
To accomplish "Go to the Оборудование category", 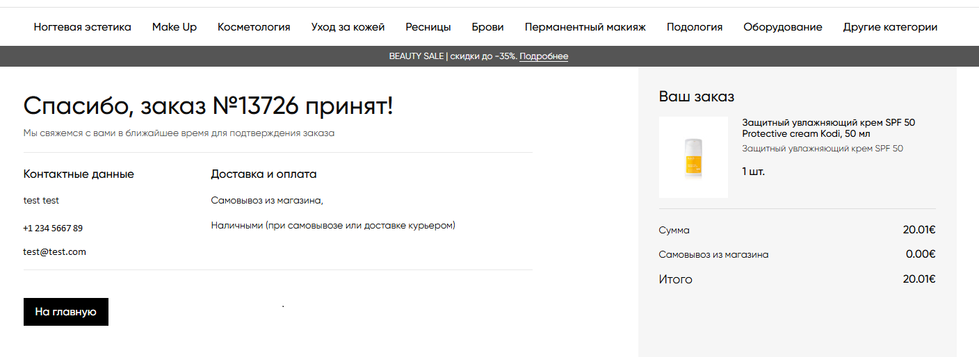I will pos(782,27).
